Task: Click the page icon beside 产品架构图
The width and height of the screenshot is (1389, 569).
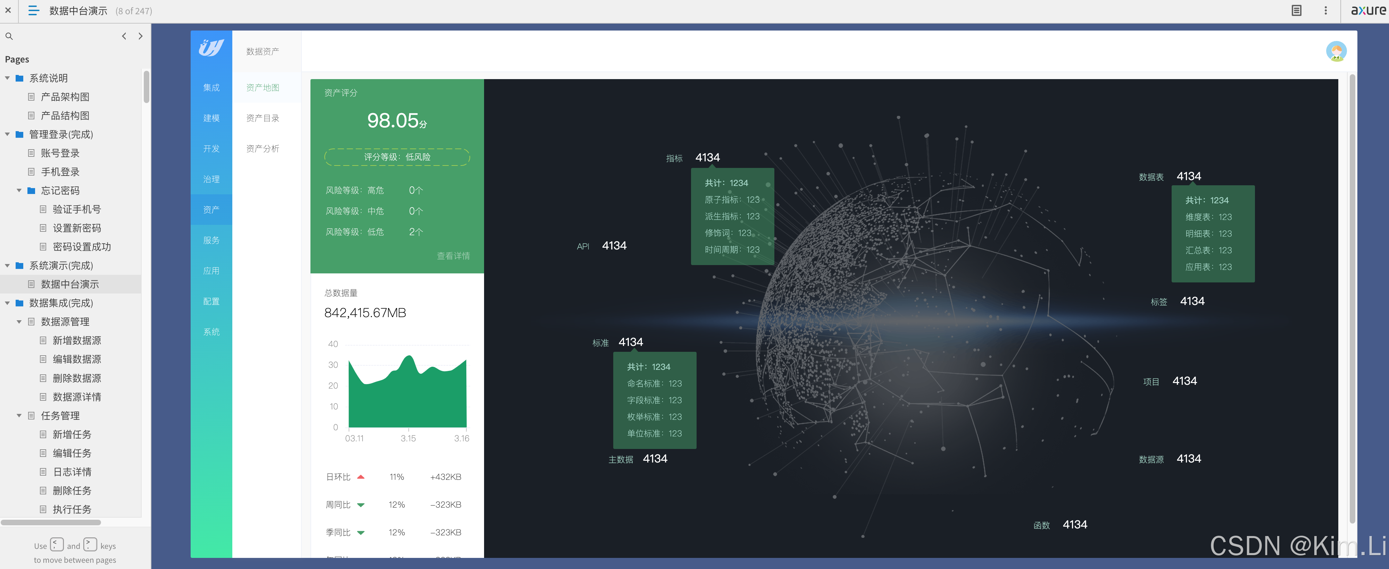Action: [31, 97]
